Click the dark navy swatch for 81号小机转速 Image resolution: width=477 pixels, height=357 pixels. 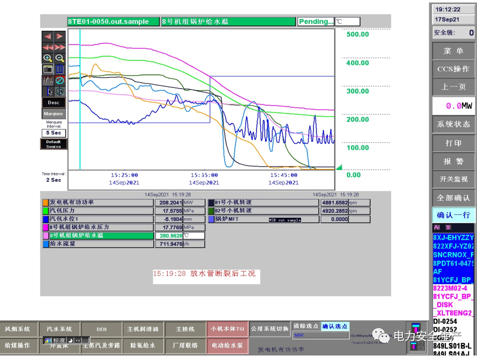coord(211,202)
